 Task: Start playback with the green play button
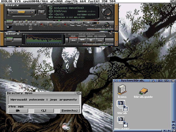[x=57, y=24]
